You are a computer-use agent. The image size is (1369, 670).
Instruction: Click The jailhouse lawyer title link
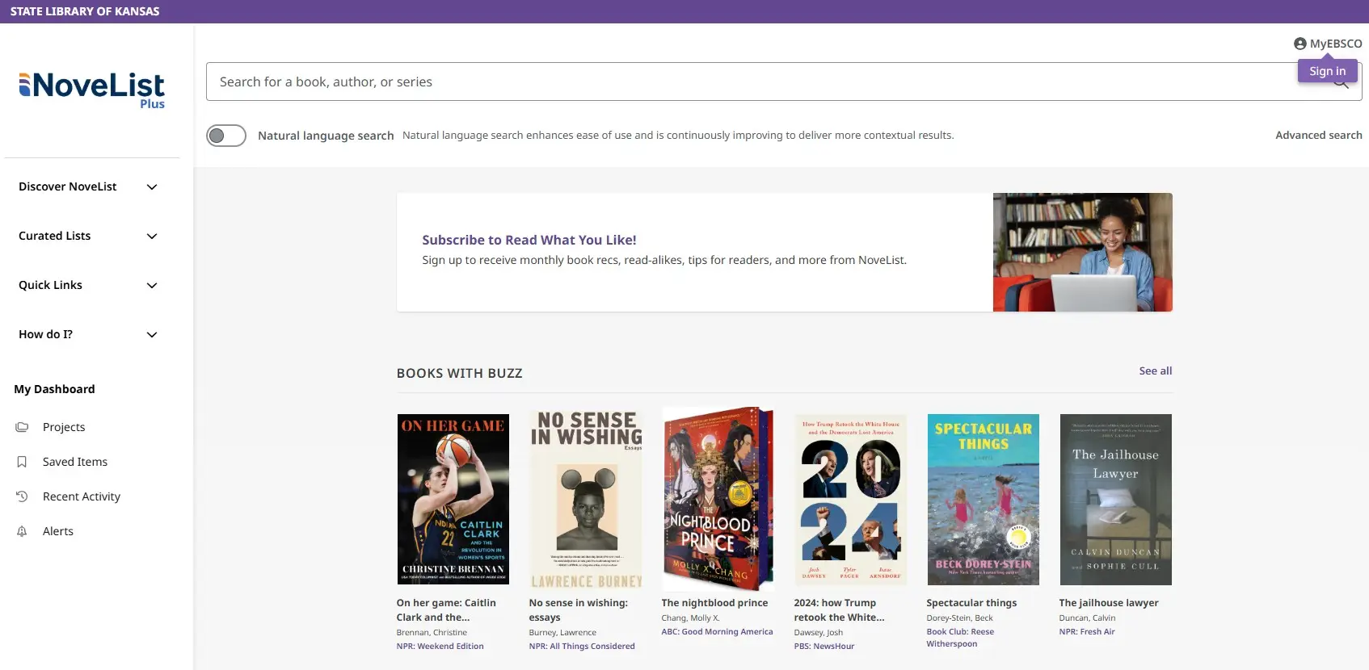1109,603
